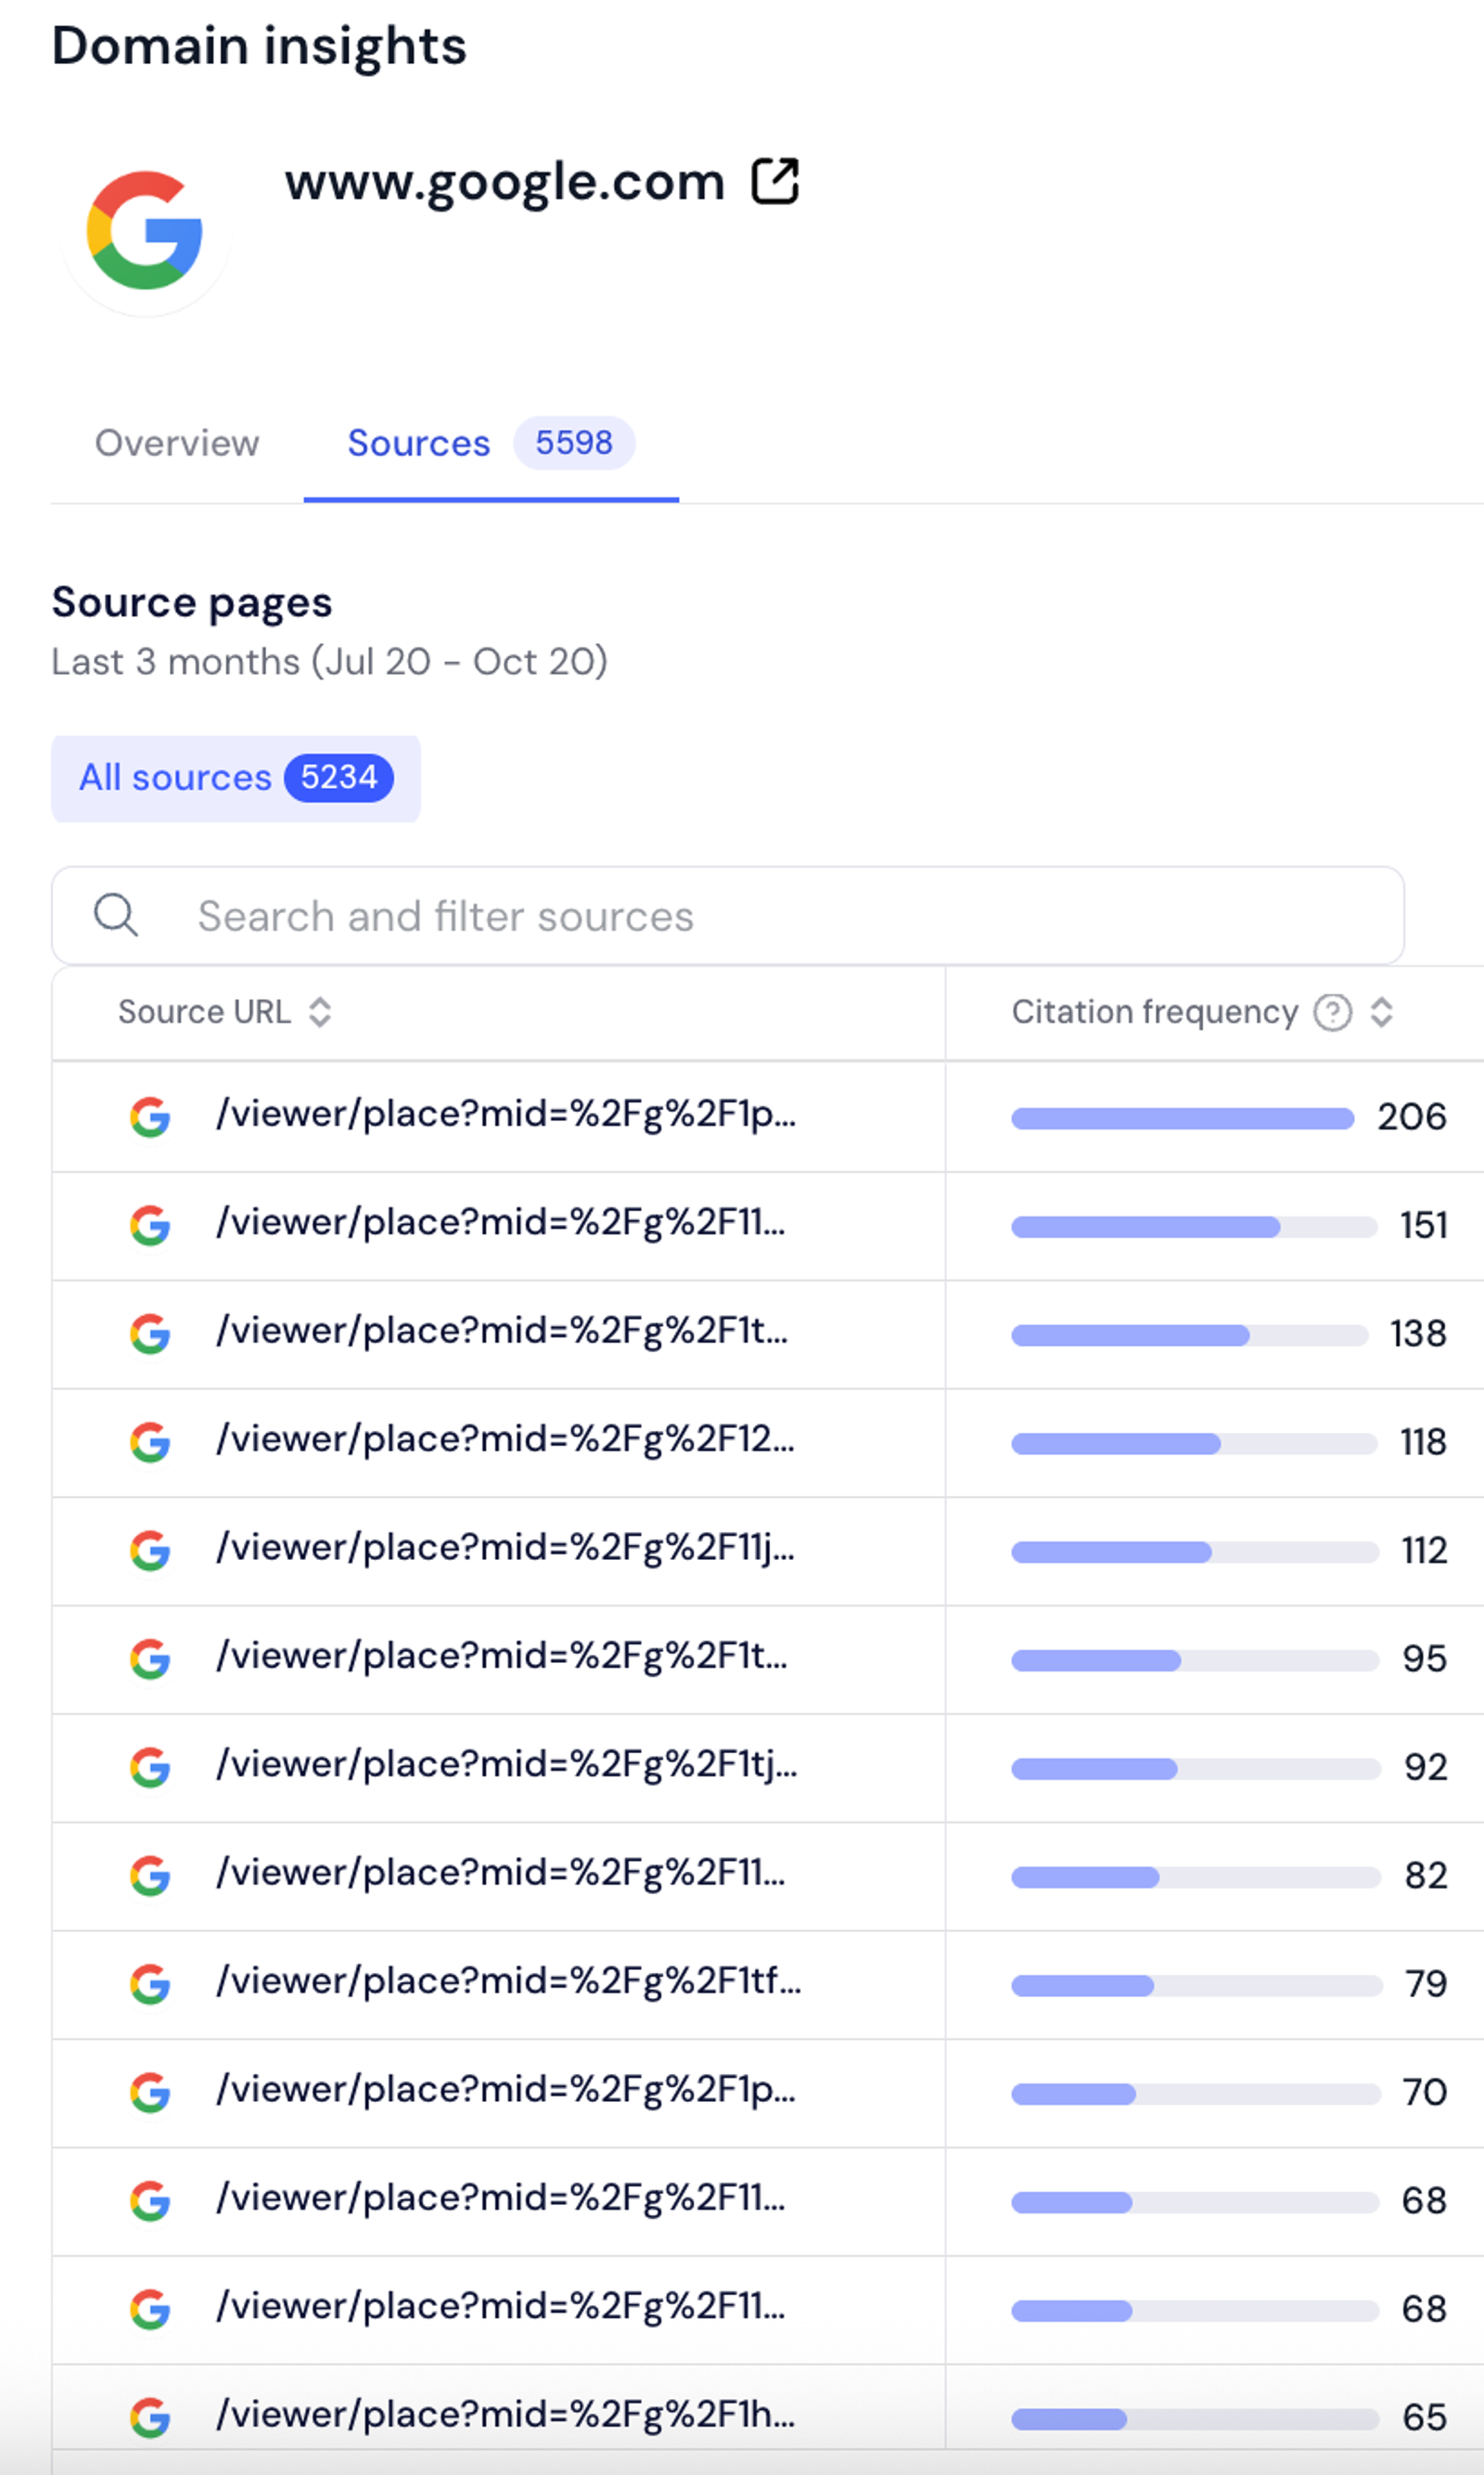Open the www.google.com domain title
Image resolution: width=1484 pixels, height=2475 pixels.
click(x=505, y=182)
